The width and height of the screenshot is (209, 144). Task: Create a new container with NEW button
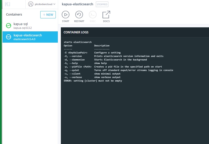48,15
